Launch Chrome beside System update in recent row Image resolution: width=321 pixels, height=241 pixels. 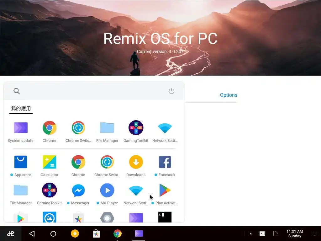49,128
